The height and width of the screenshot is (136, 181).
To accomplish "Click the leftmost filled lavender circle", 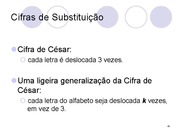I will coord(32,17).
